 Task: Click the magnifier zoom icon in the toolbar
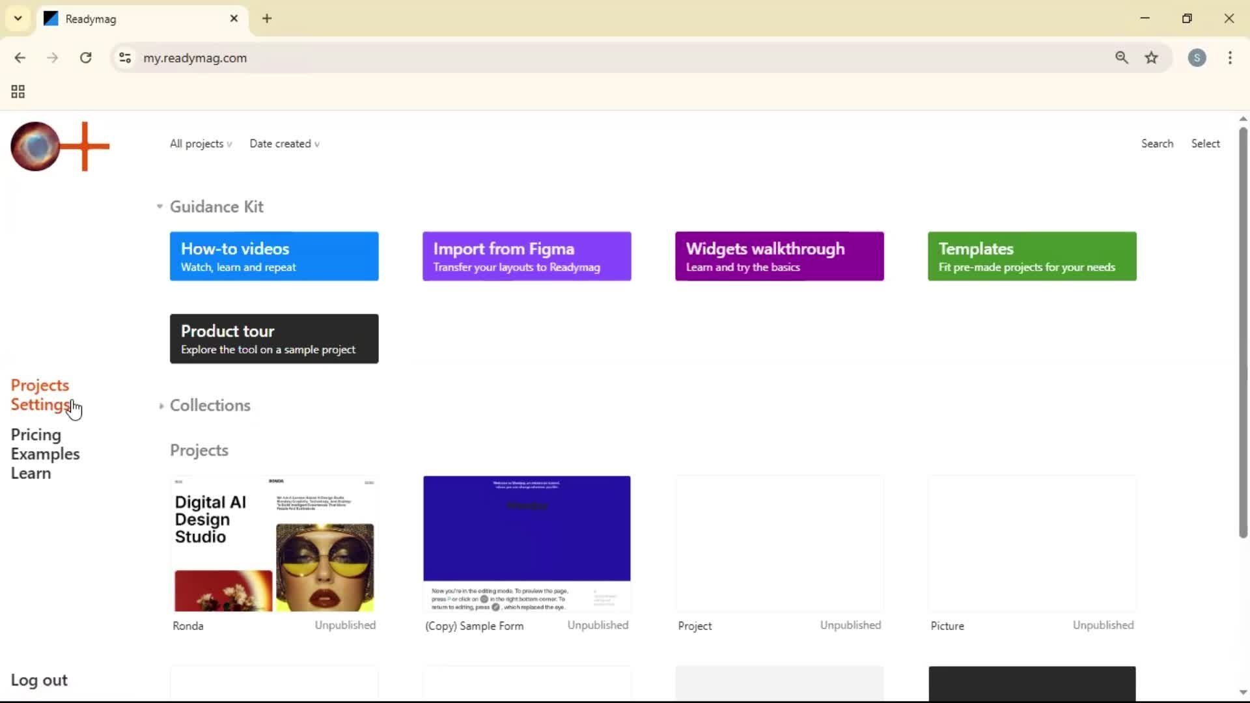click(1121, 57)
